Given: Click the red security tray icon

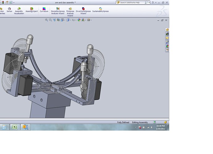Looking at the screenshot, I should click(140, 127).
